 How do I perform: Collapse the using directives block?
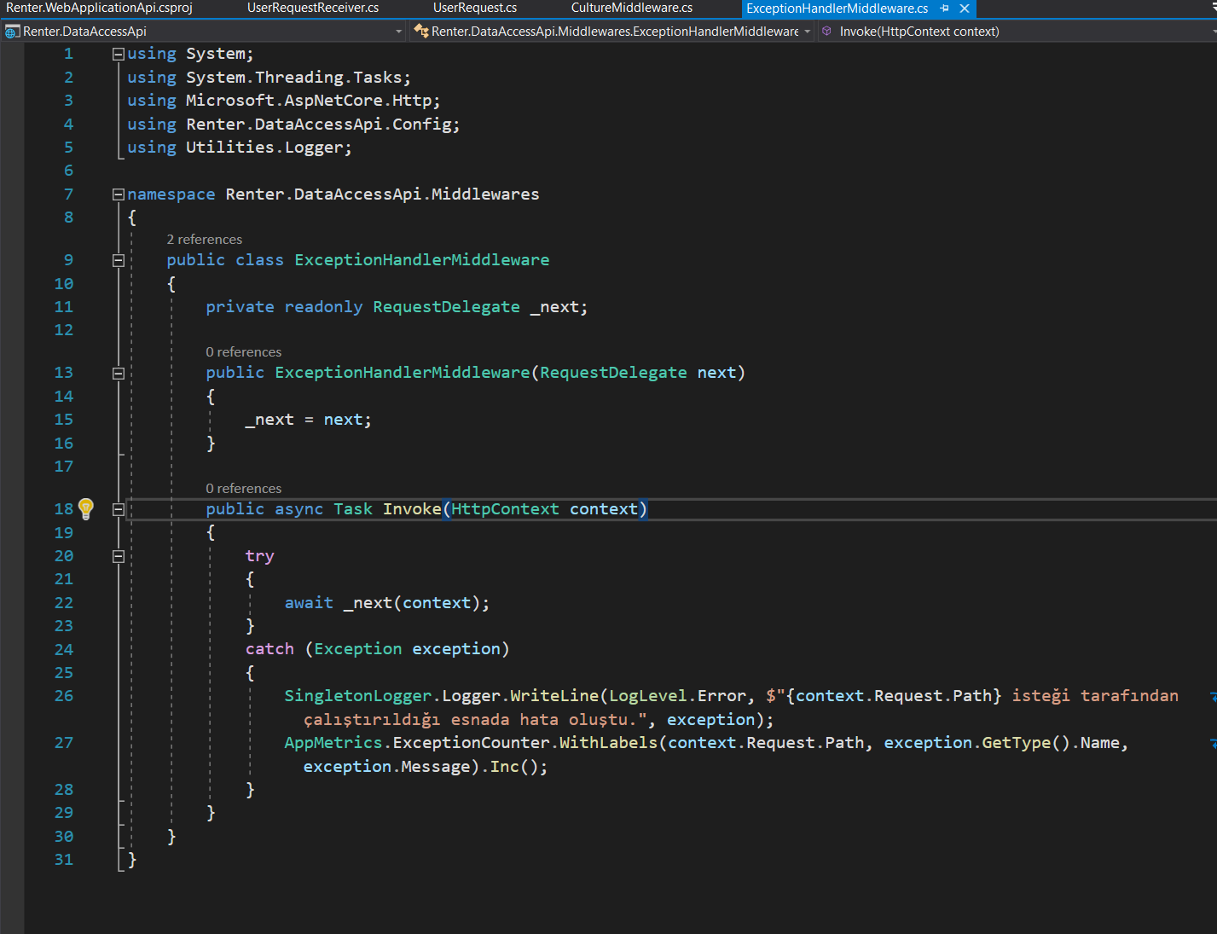click(x=119, y=54)
